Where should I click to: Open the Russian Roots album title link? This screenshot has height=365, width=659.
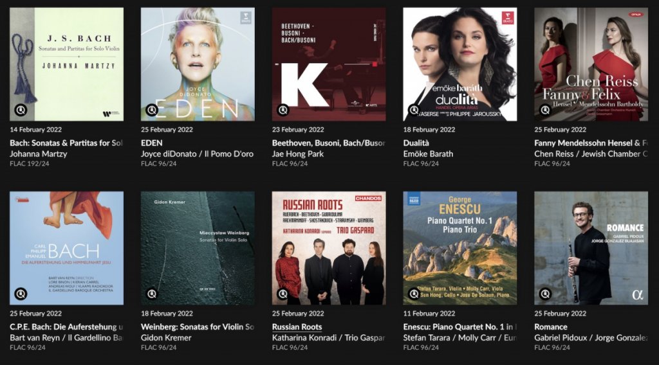(297, 327)
